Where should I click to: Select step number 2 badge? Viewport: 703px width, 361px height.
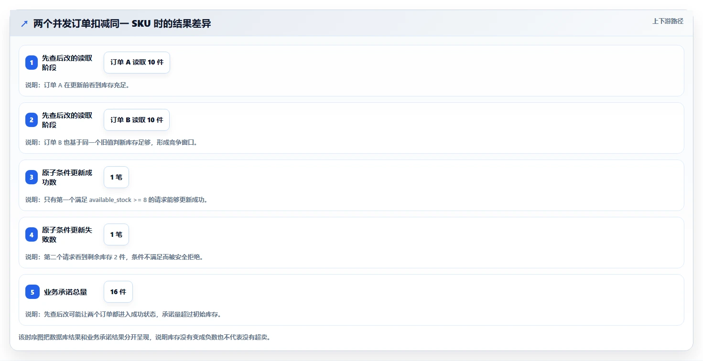tap(32, 120)
